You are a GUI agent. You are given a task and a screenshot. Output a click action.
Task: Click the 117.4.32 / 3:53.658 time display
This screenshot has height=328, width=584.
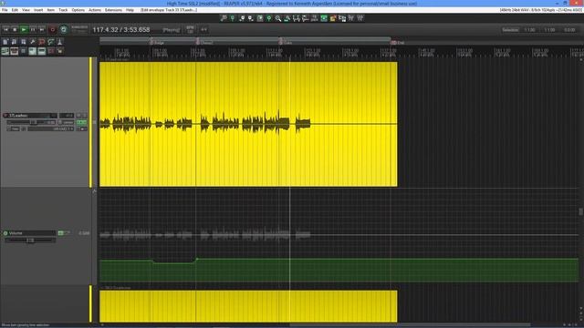click(x=121, y=30)
